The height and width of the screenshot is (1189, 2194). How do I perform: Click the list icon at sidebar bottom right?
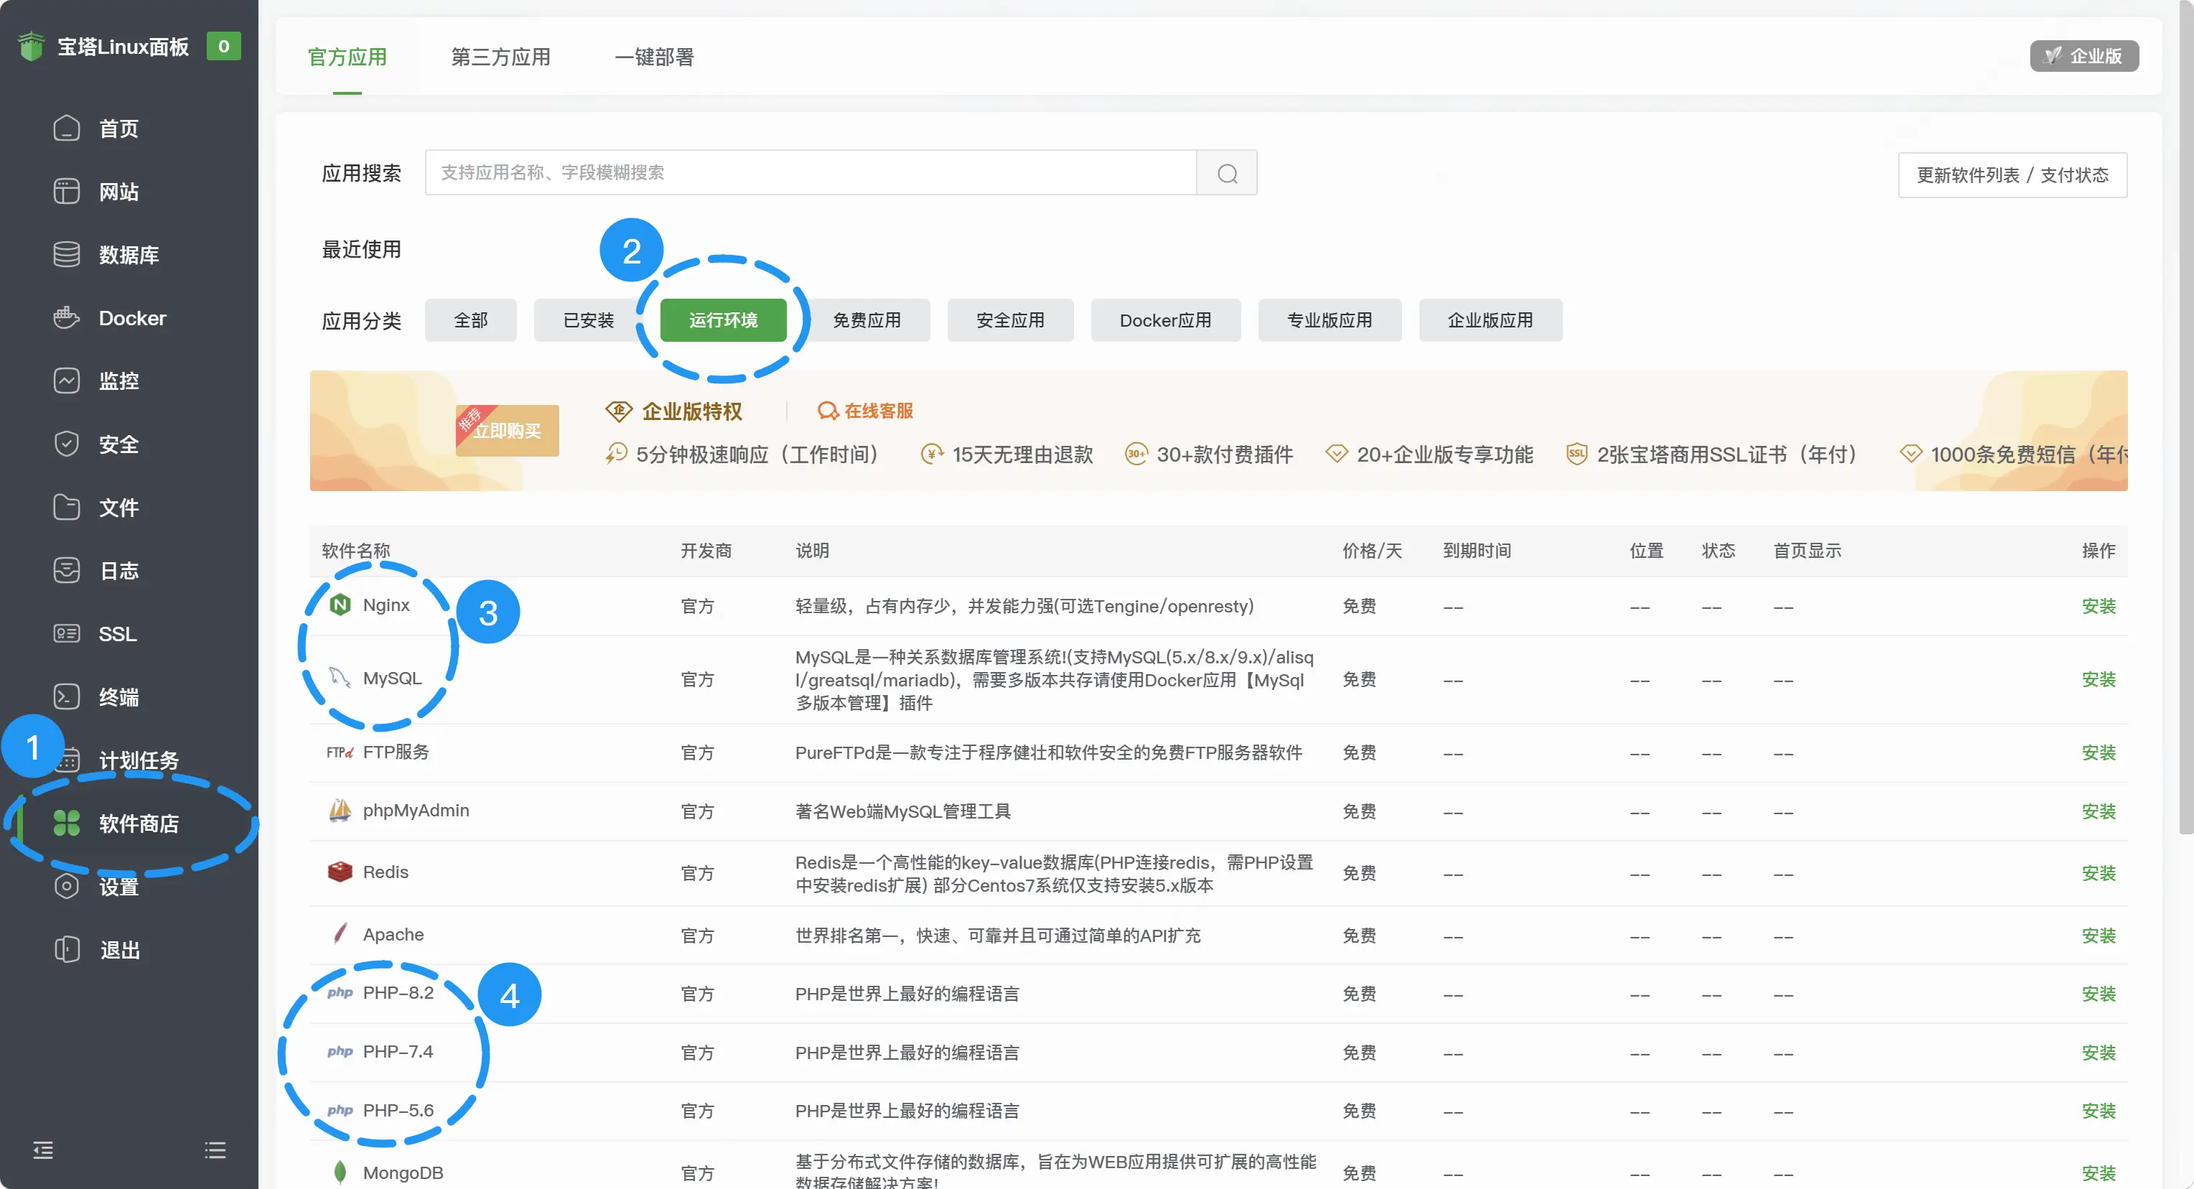pyautogui.click(x=215, y=1151)
